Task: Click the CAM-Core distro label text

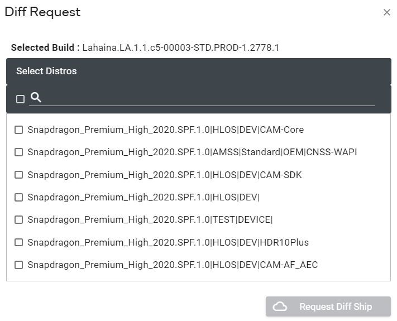Action: (x=165, y=130)
